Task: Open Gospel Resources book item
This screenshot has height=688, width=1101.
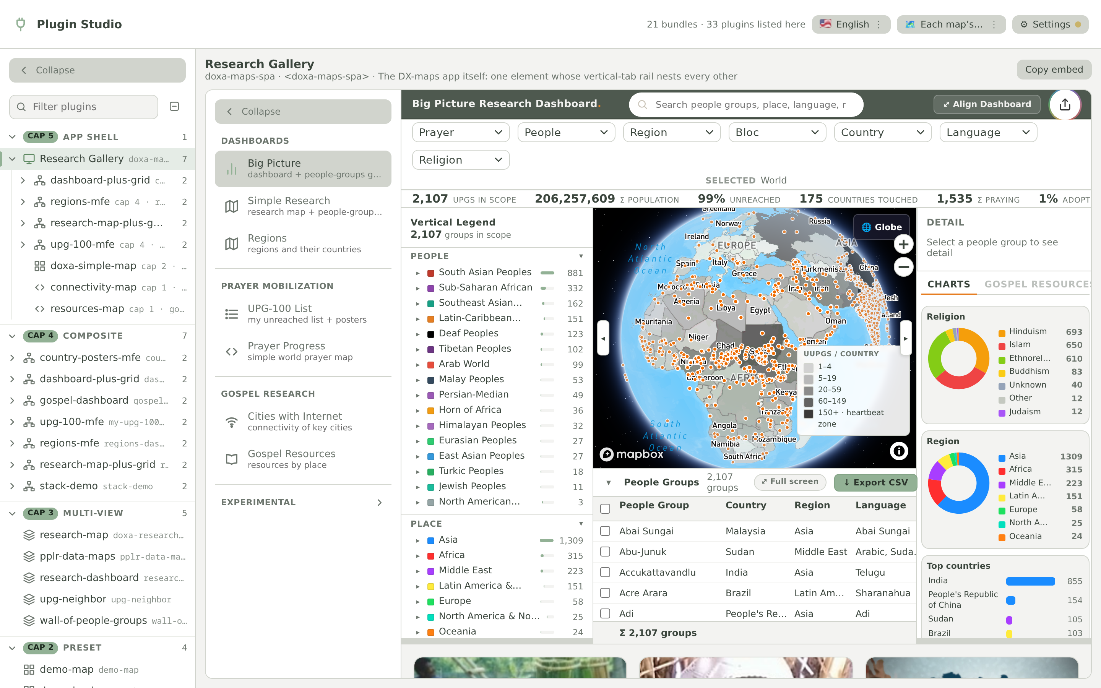Action: pyautogui.click(x=303, y=459)
